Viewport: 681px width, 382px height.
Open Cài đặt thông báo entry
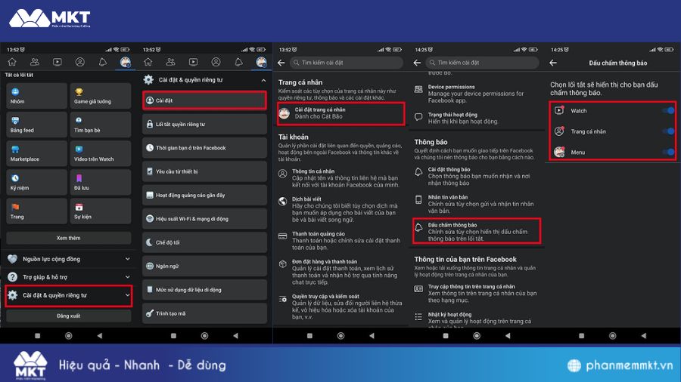pos(477,176)
